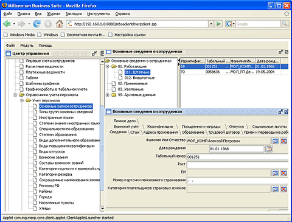
Task: Clear the ЕИ field with red X icon
Action: coord(283,173)
